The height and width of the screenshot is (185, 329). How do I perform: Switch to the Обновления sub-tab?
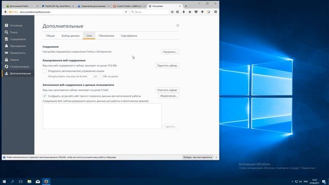(106, 36)
